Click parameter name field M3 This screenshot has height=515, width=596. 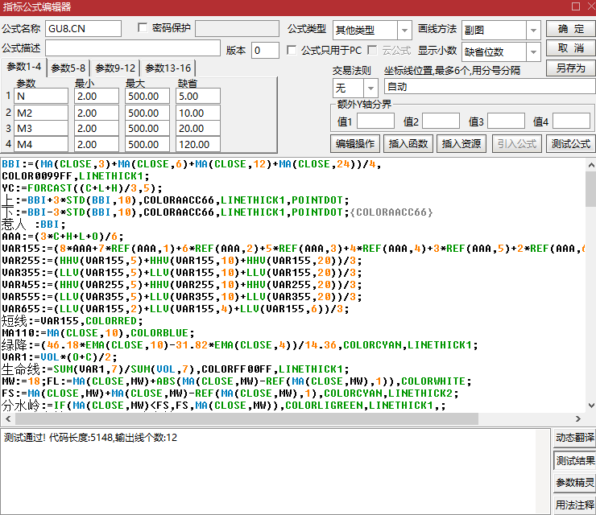(x=41, y=129)
